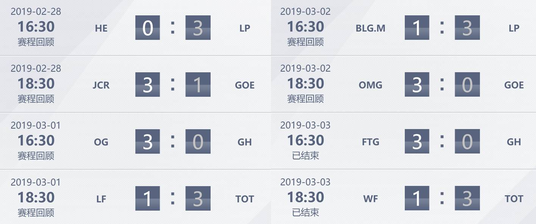Open 赛程回顾 for LF vs TOT match

pos(36,213)
